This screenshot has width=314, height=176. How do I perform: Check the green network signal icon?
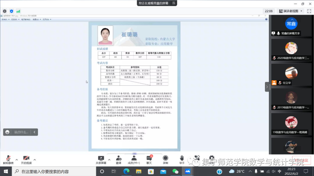18,11
